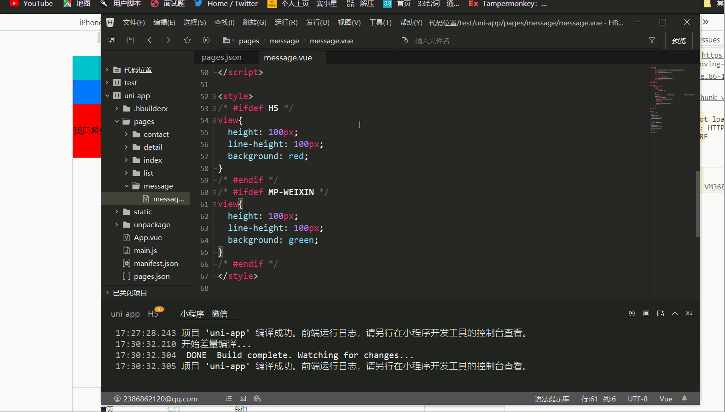This screenshot has width=725, height=412.
Task: Go forward with the right arrow
Action: pyautogui.click(x=168, y=40)
